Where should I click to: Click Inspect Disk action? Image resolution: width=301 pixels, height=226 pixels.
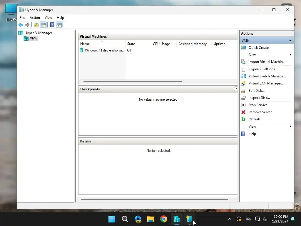click(x=259, y=98)
